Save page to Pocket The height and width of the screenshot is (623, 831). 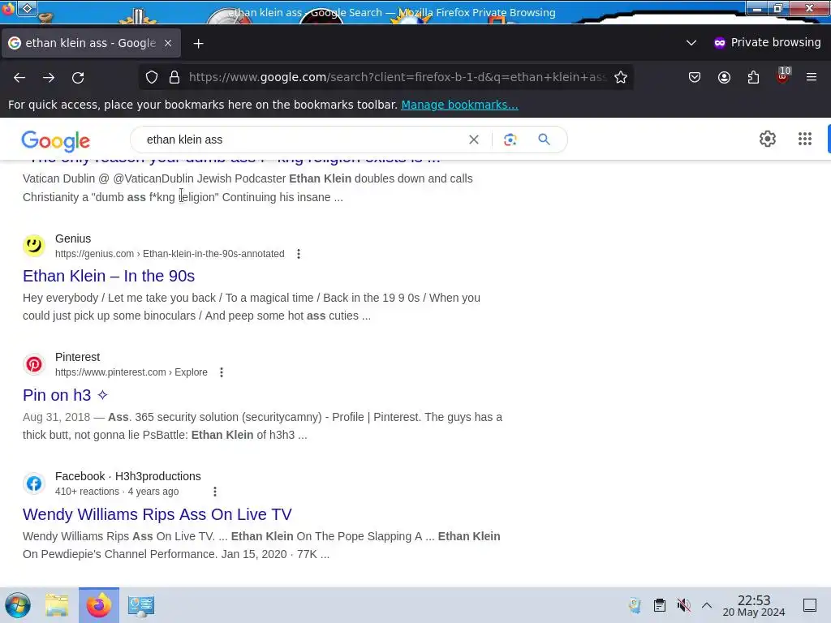click(695, 77)
